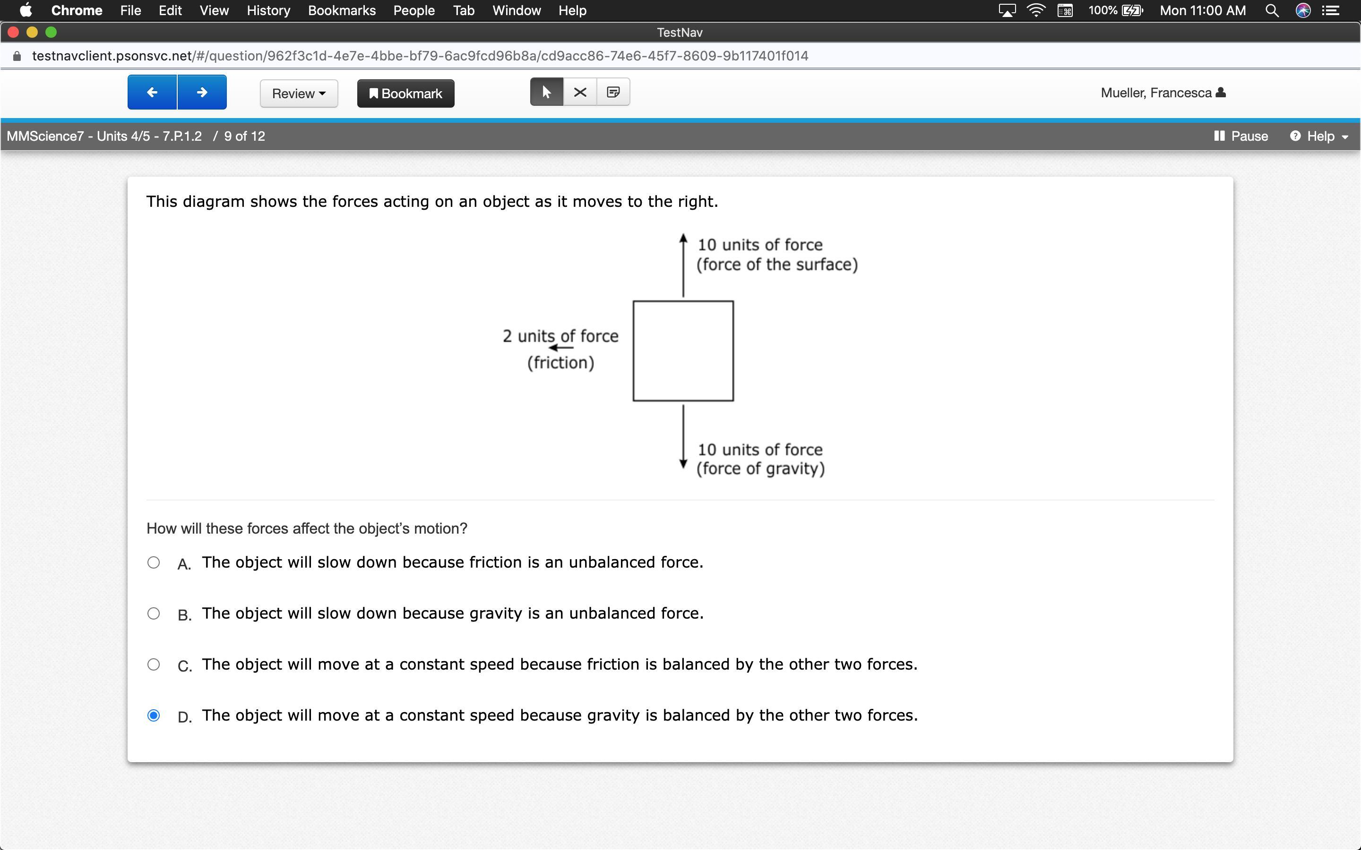Select answer A about friction unbalanced
This screenshot has height=850, width=1361.
(x=154, y=562)
